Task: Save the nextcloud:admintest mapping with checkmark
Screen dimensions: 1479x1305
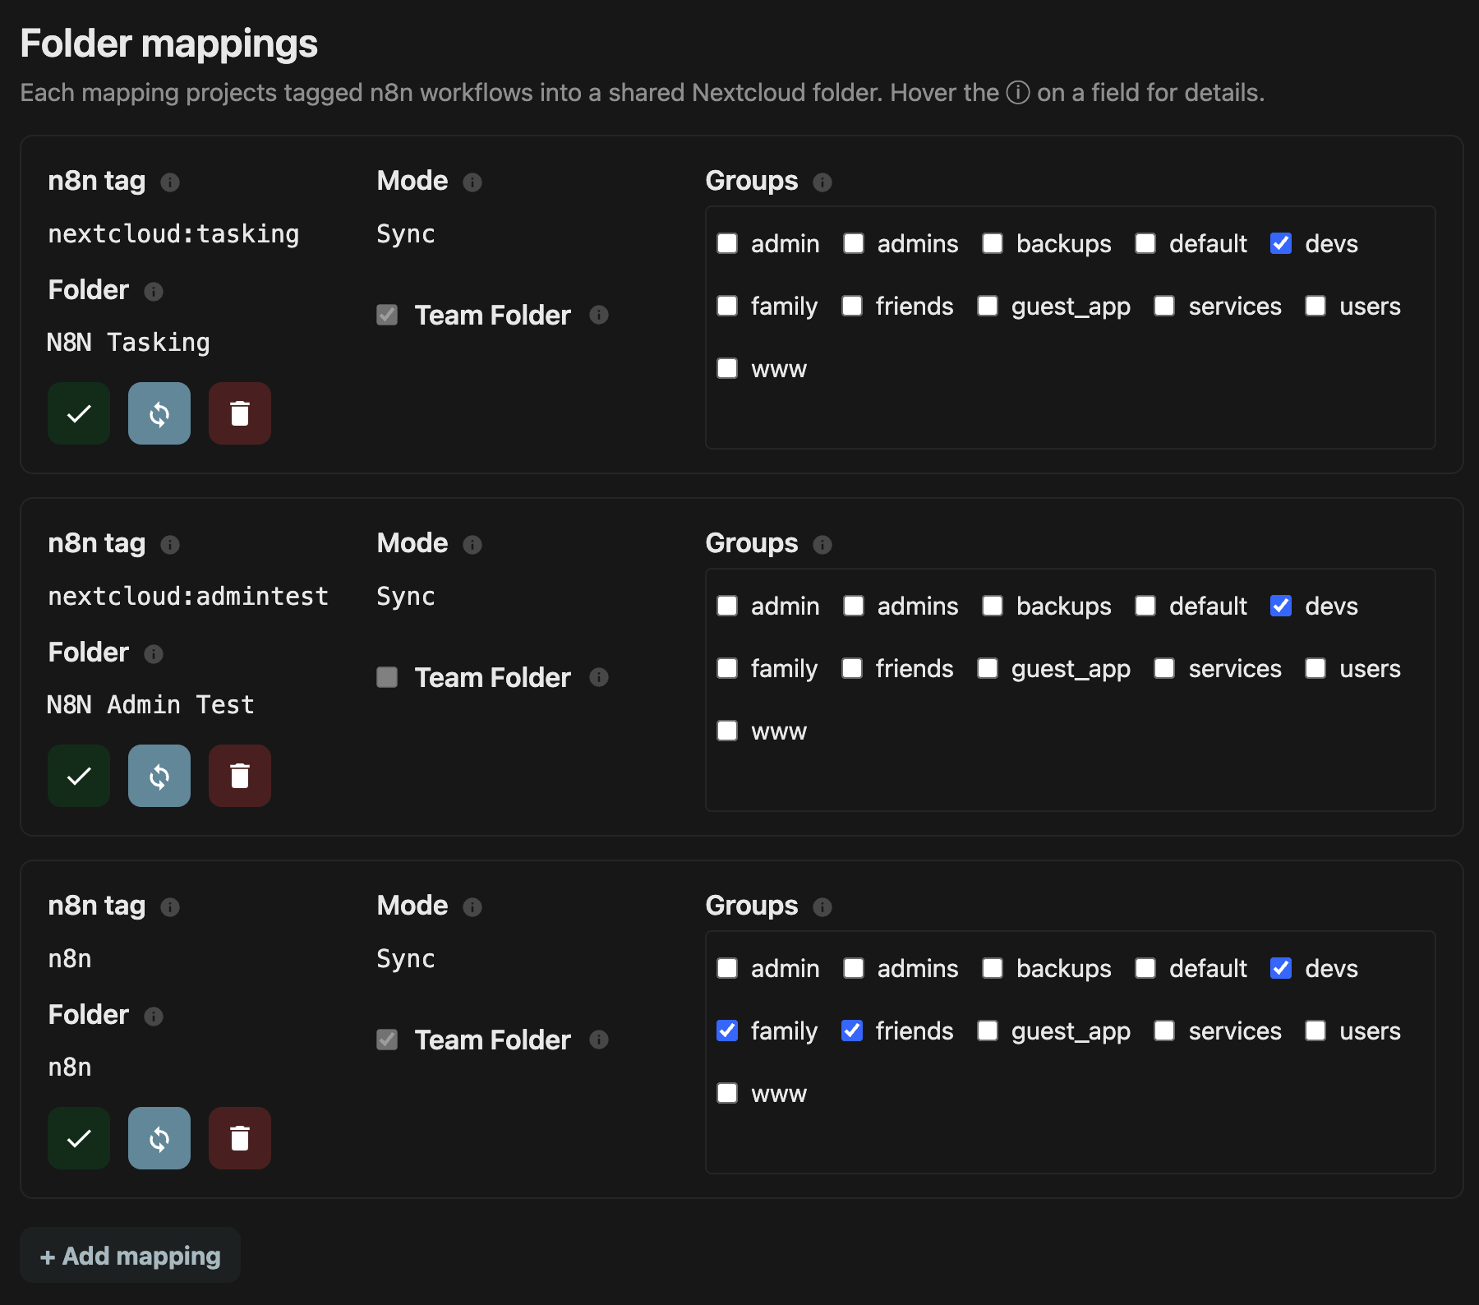Action: [x=79, y=776]
